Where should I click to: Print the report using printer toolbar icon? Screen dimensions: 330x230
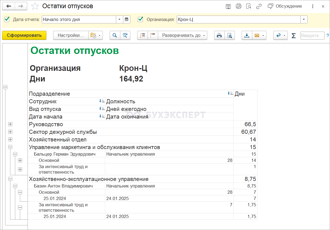219,35
